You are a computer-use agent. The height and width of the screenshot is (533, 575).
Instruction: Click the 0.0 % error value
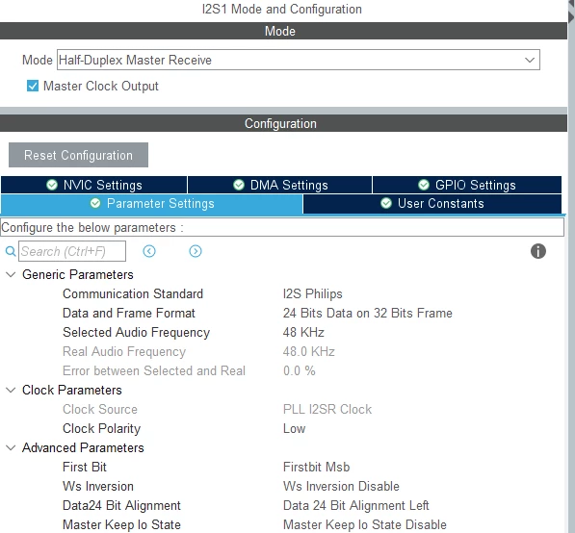(299, 370)
